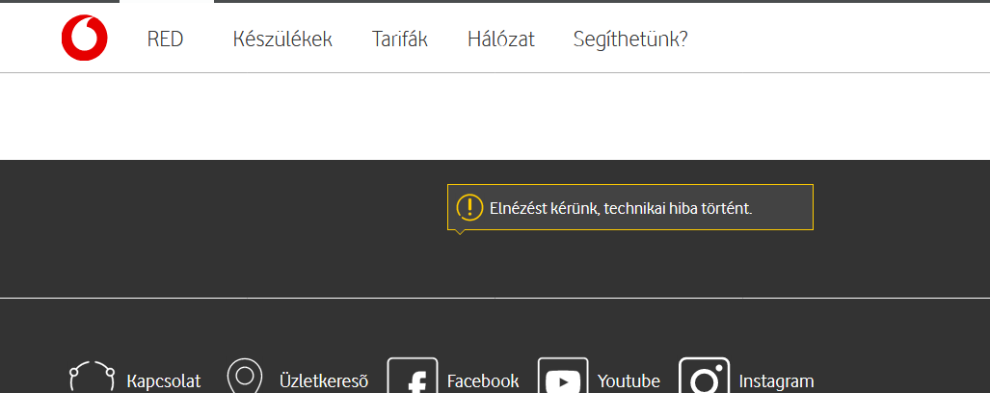Click the Kapcsolat headset icon
Screen dimensions: 990x393
coord(92,377)
